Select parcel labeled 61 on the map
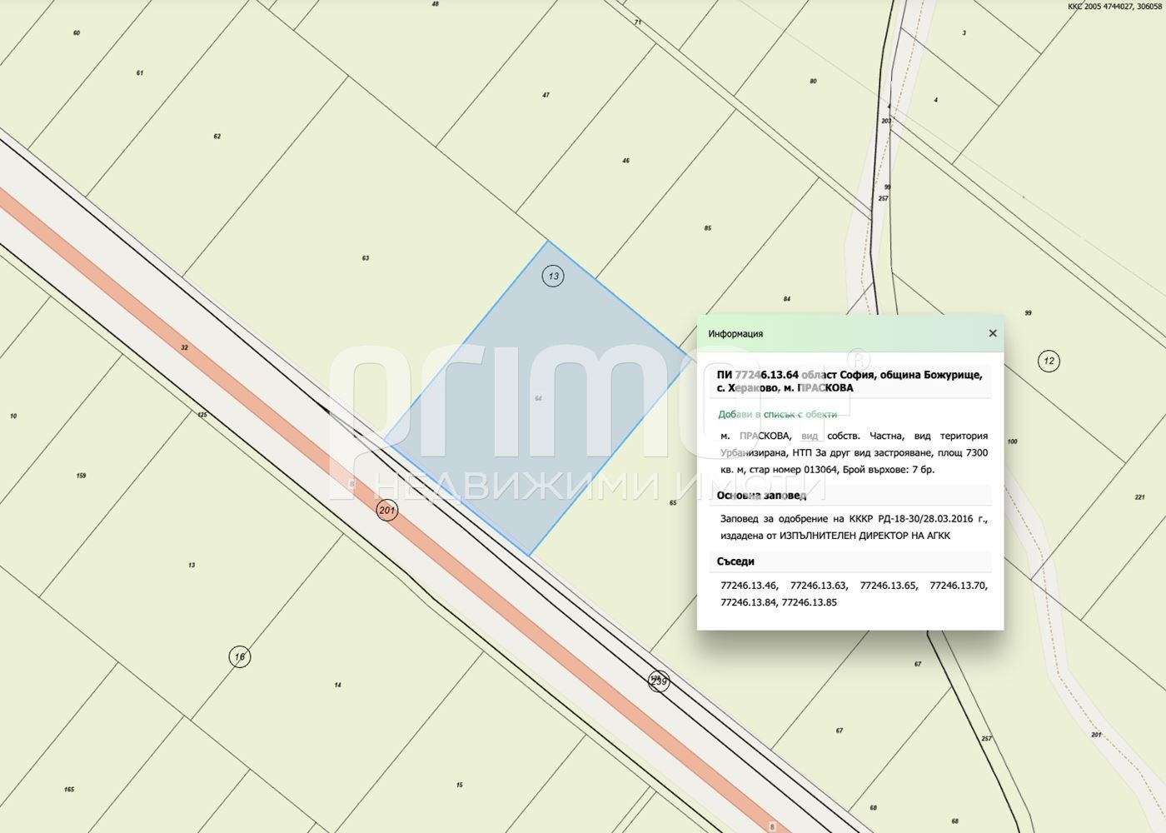Viewport: 1166px width, 833px height. [140, 73]
